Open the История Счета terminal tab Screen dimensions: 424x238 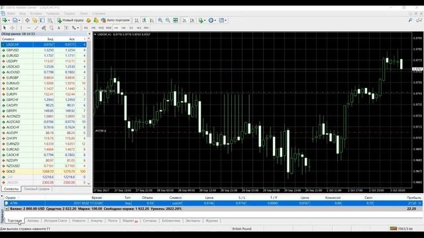tap(55, 221)
